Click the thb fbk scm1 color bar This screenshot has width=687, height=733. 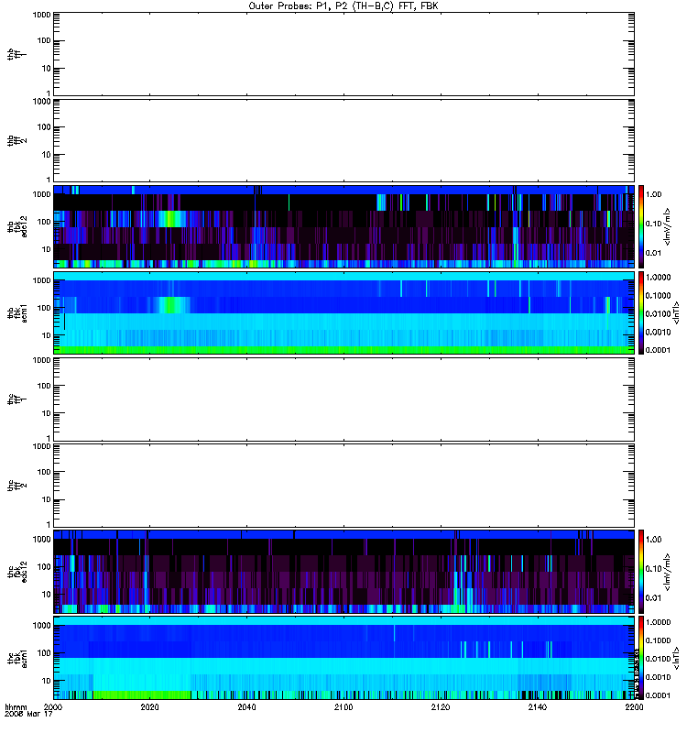point(641,312)
